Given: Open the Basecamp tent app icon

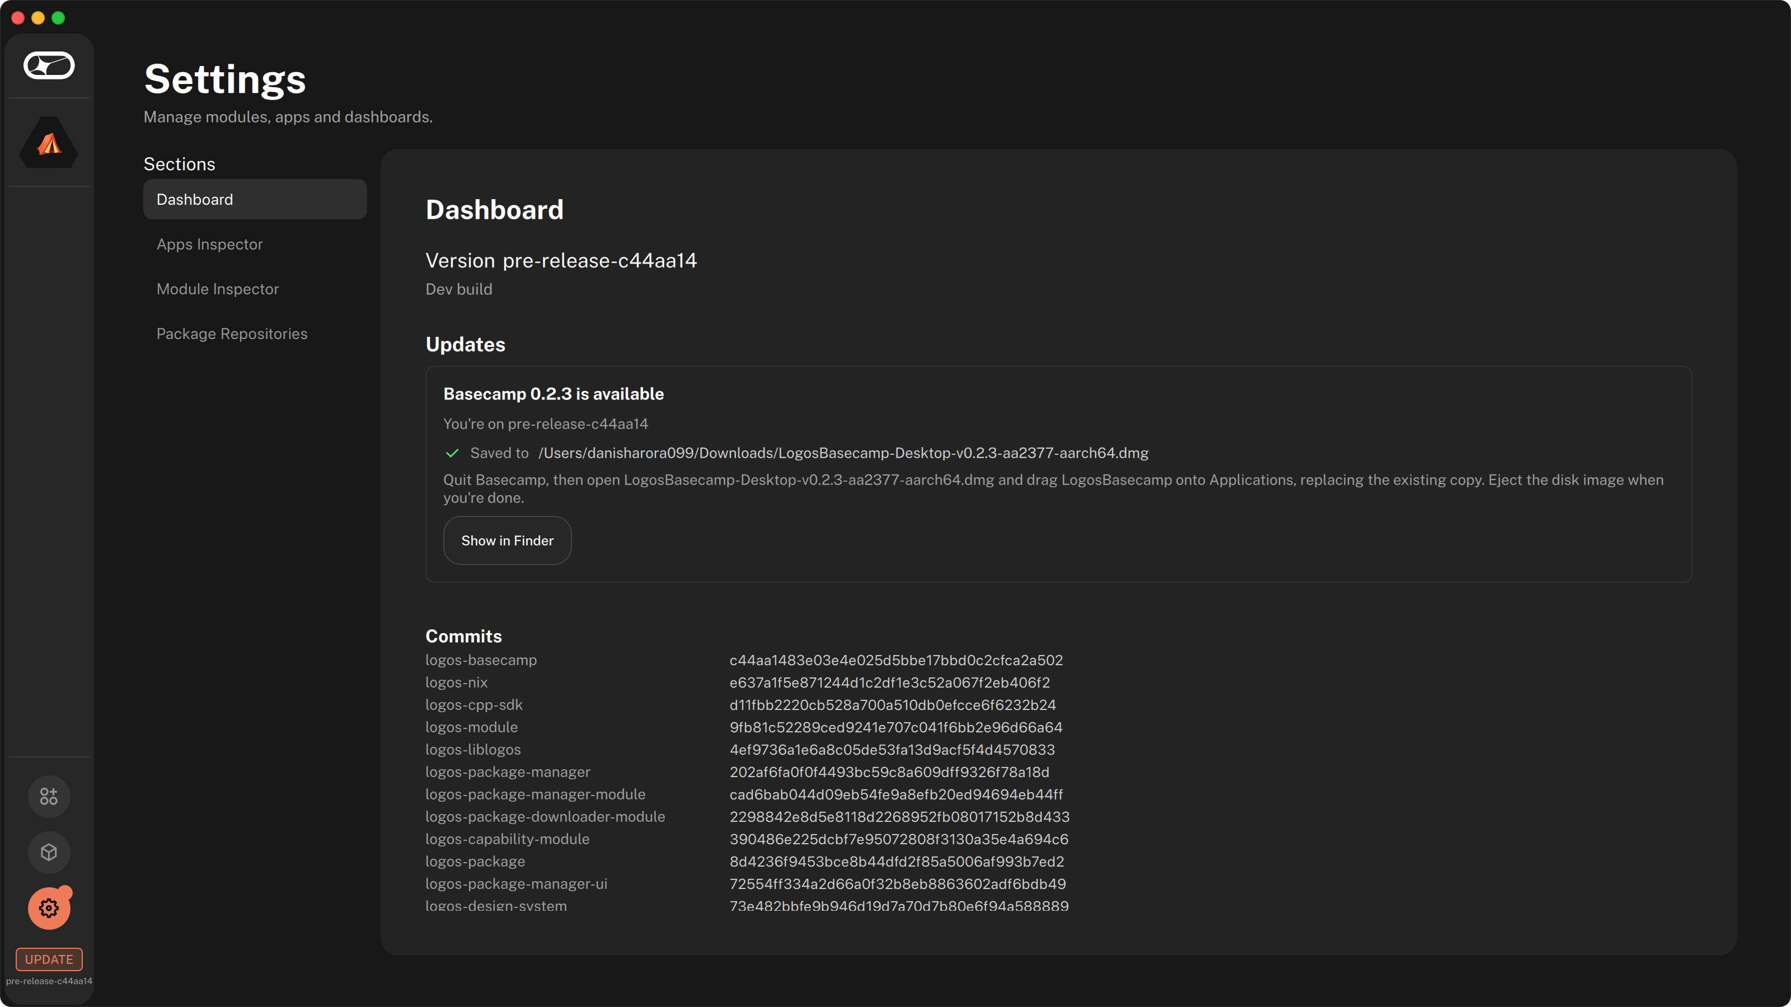Looking at the screenshot, I should (49, 143).
